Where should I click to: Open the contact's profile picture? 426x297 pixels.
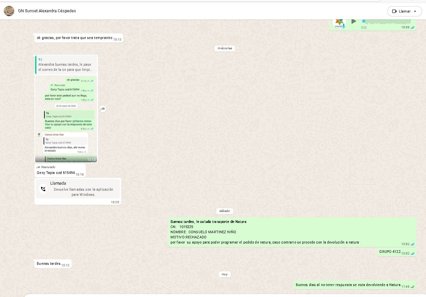[9, 11]
